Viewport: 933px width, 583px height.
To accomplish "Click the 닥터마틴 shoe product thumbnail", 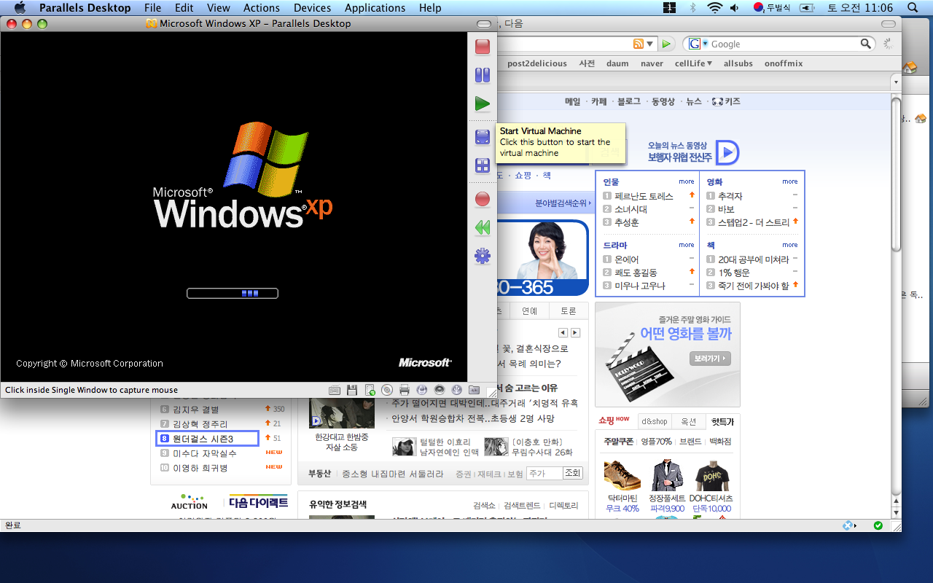I will (x=622, y=476).
